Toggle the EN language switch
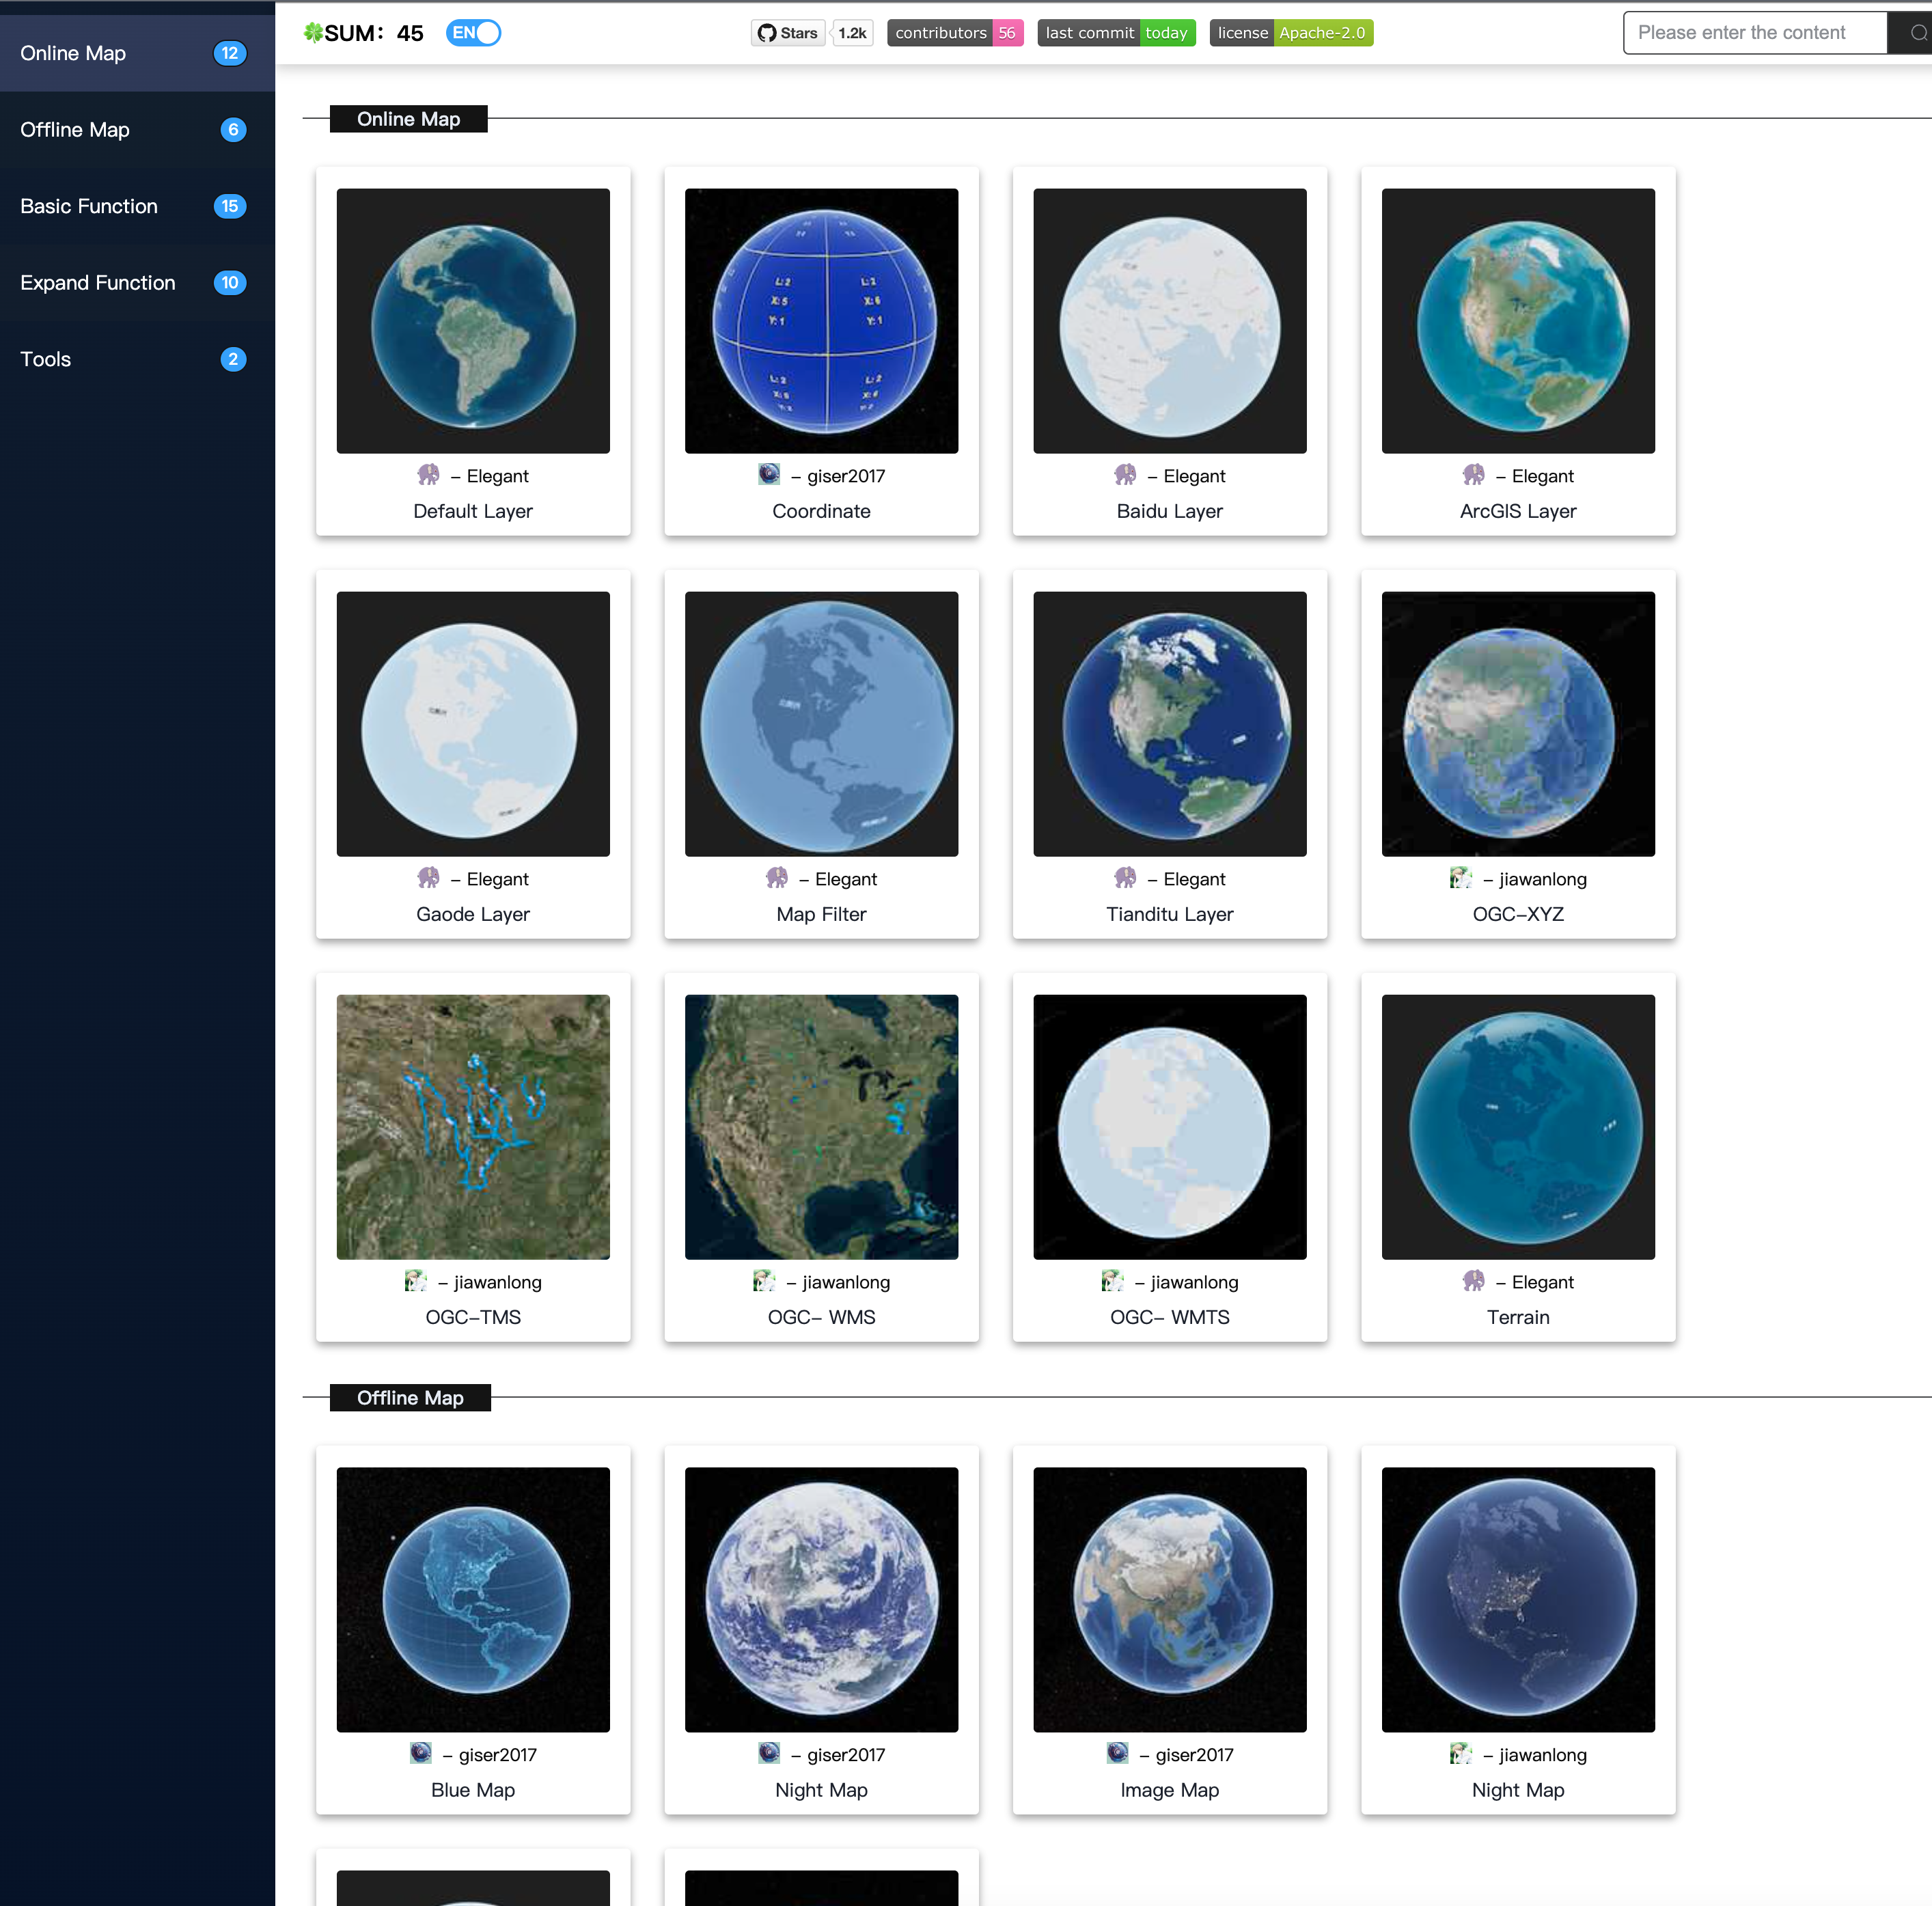Viewport: 1932px width, 1906px height. (x=473, y=33)
